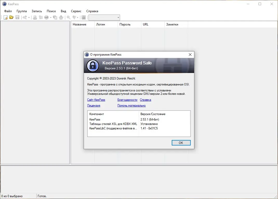Click the Компонент list column header
Viewport: 278px width, 199px height.
(x=113, y=114)
